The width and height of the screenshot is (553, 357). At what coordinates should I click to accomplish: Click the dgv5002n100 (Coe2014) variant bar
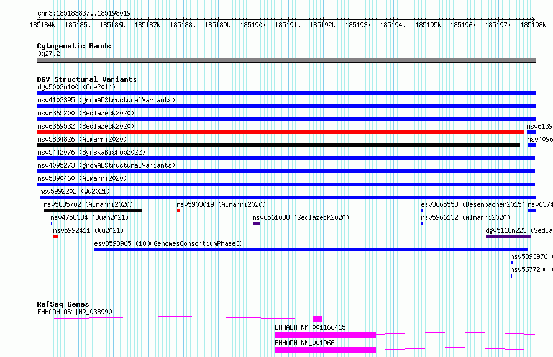pyautogui.click(x=286, y=93)
